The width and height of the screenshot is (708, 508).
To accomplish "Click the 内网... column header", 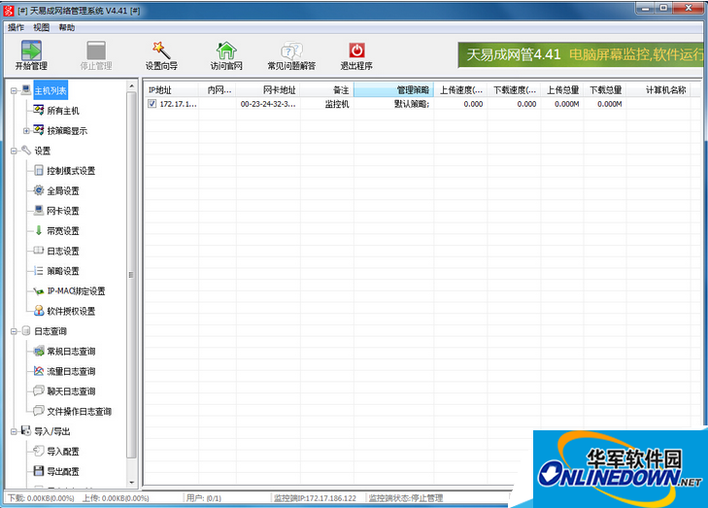I will 218,90.
